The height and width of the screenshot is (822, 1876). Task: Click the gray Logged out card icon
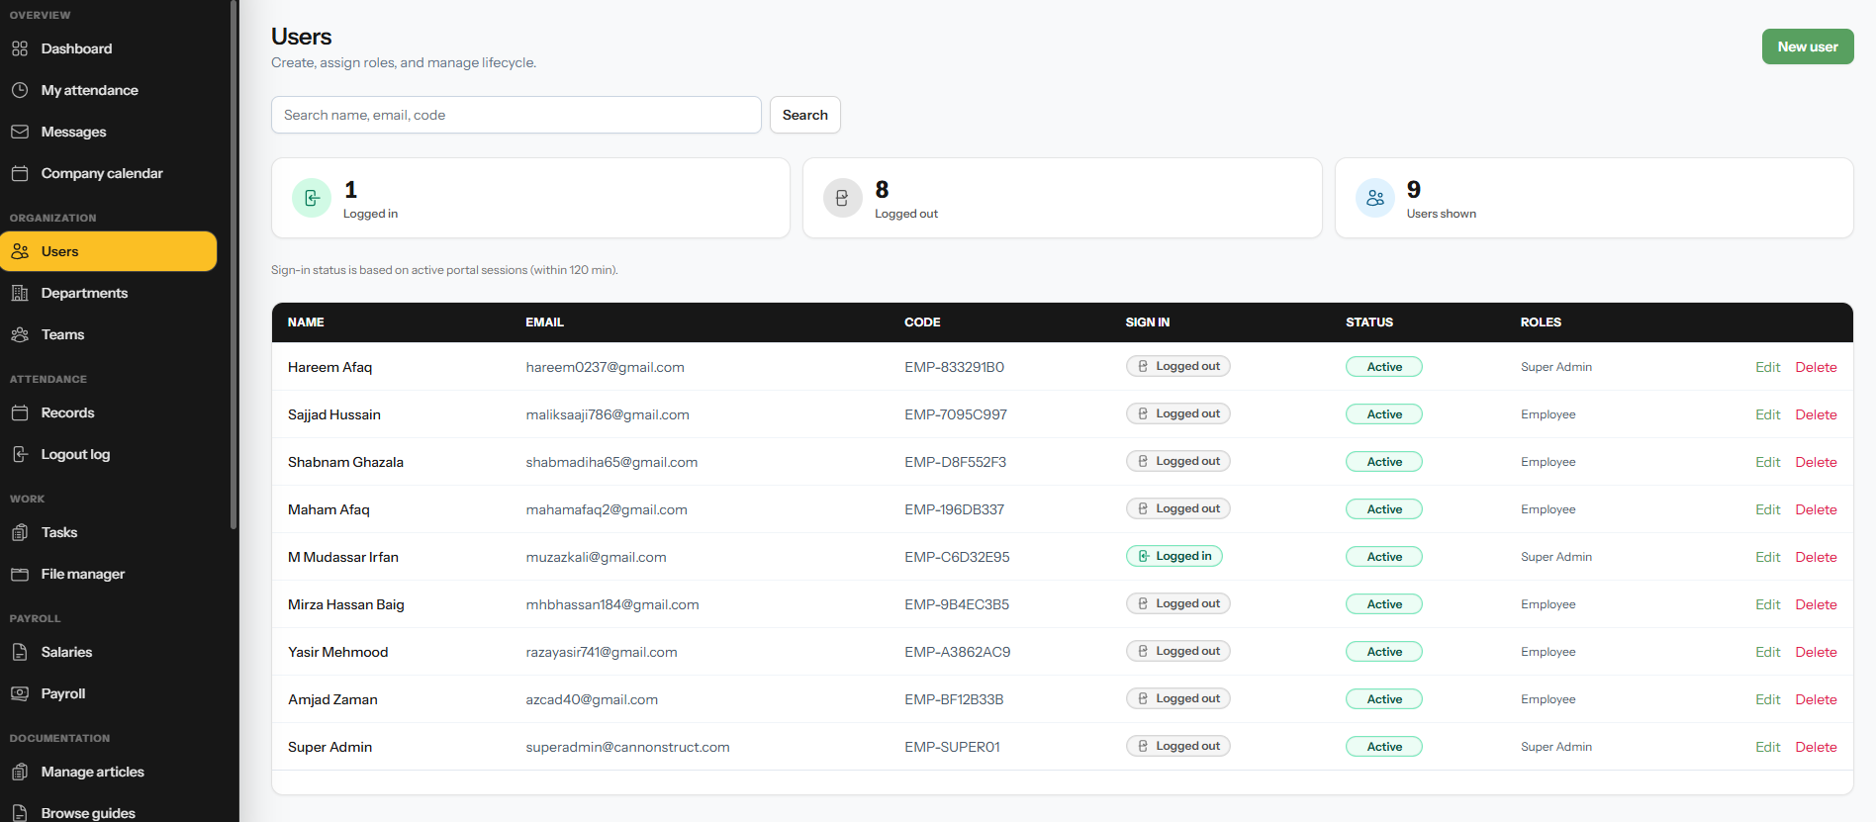(842, 198)
